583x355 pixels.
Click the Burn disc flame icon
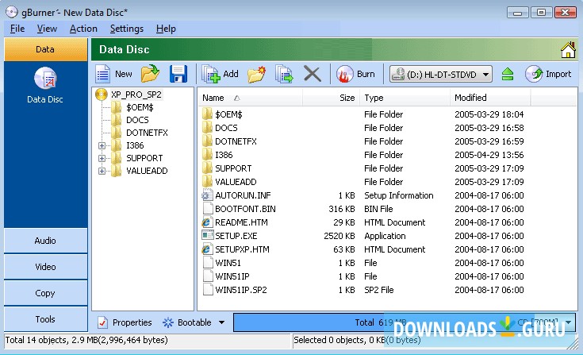345,74
